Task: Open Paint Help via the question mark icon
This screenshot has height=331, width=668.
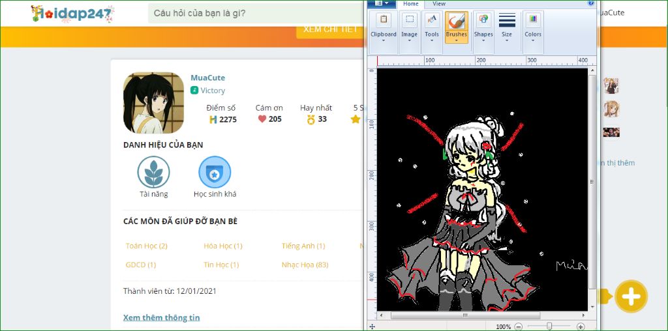Action: tap(590, 3)
